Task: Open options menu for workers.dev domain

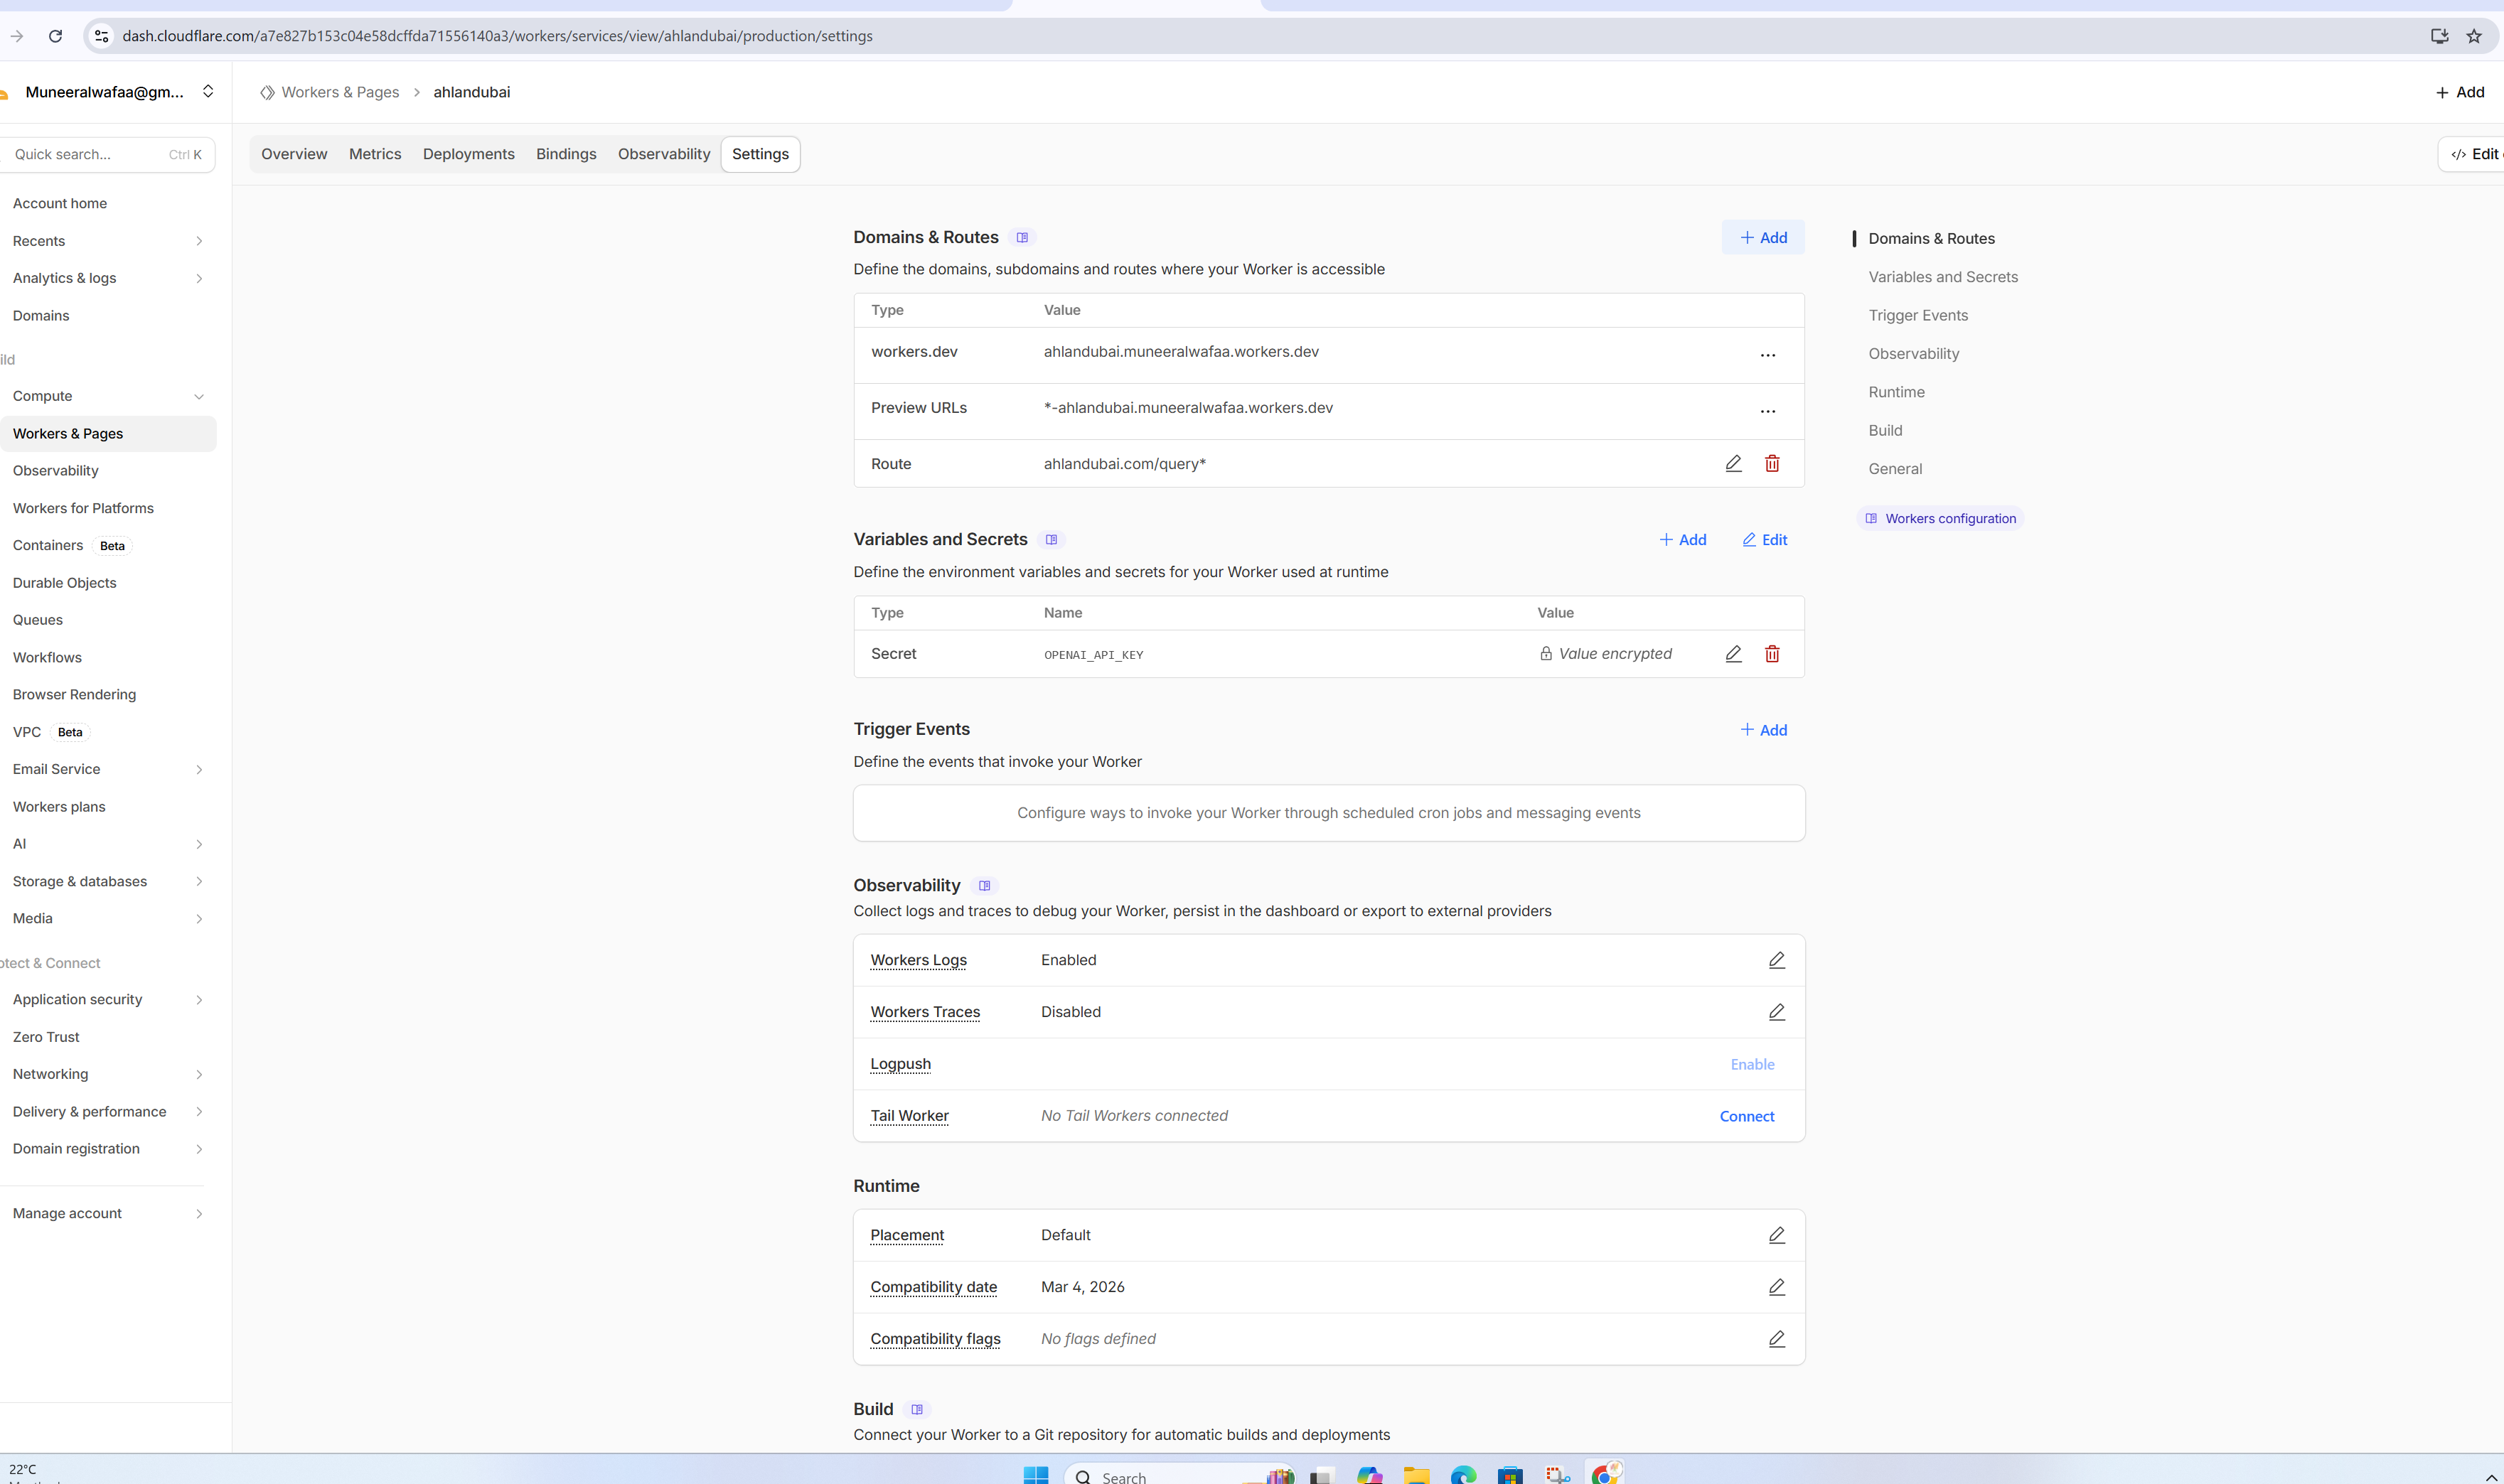Action: (x=1767, y=355)
